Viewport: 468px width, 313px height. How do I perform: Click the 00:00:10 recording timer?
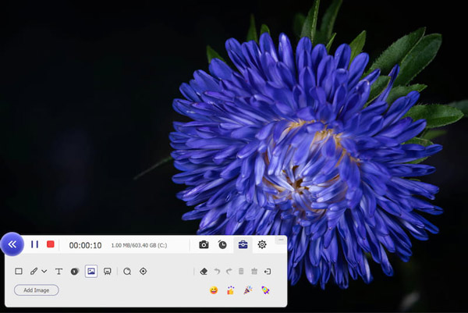pos(85,245)
